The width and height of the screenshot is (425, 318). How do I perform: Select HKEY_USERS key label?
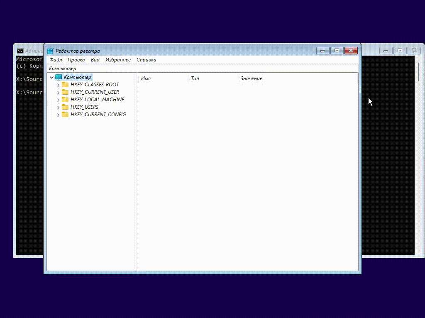coord(84,107)
